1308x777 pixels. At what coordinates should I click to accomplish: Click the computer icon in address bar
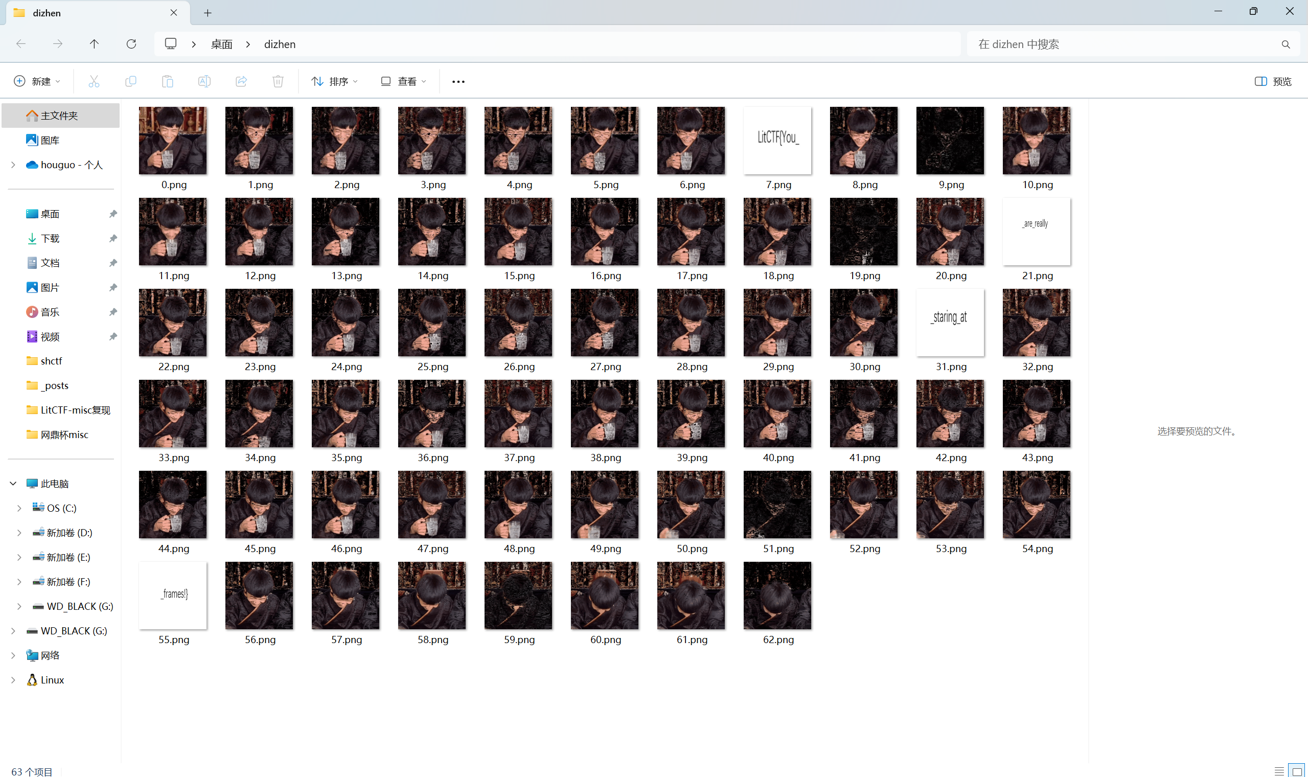tap(171, 44)
